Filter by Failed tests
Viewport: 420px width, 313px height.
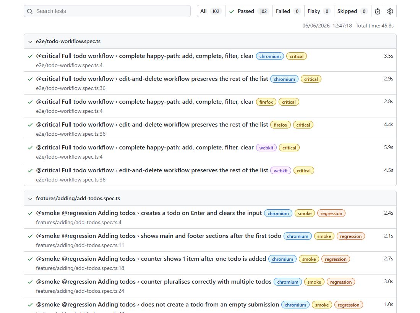tap(288, 11)
